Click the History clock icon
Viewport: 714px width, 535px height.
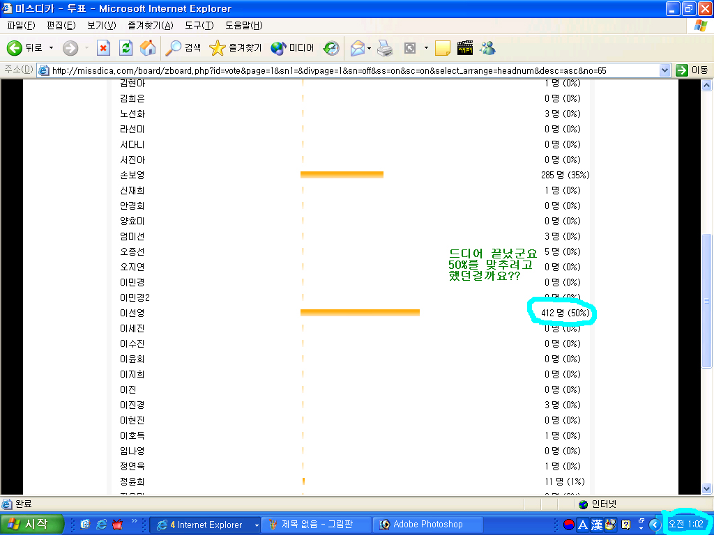click(331, 48)
